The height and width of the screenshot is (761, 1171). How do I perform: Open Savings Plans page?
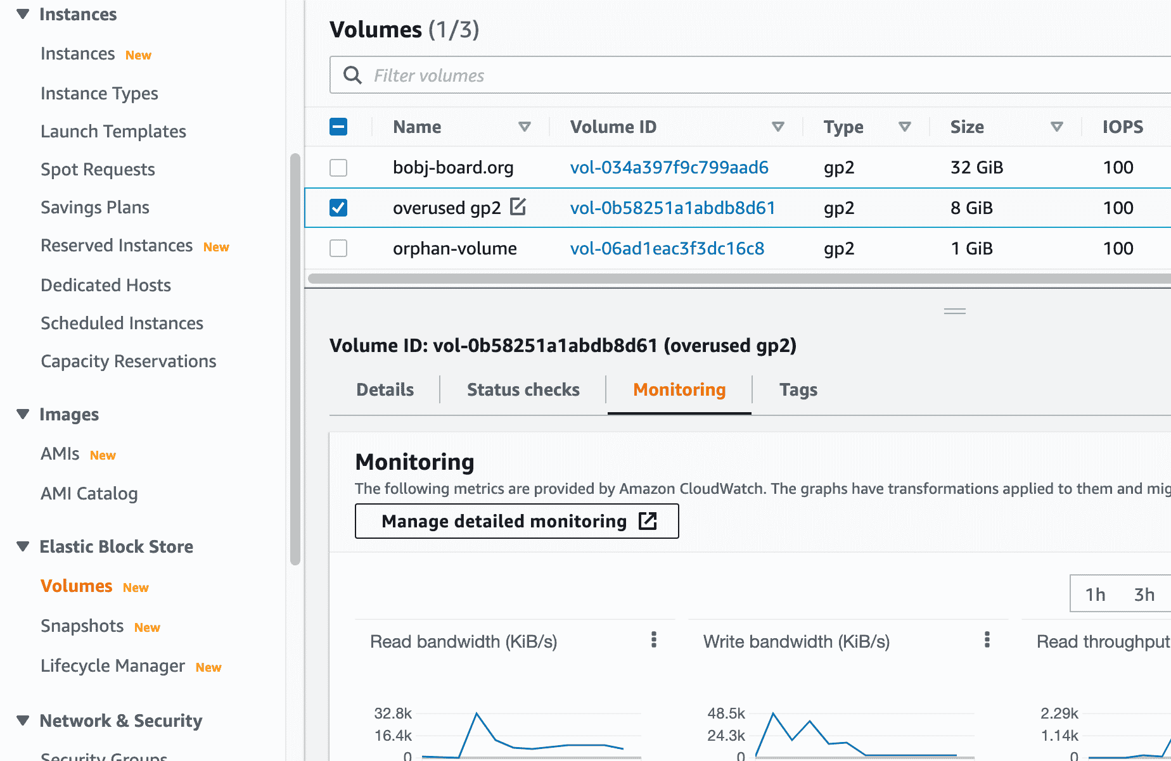94,208
